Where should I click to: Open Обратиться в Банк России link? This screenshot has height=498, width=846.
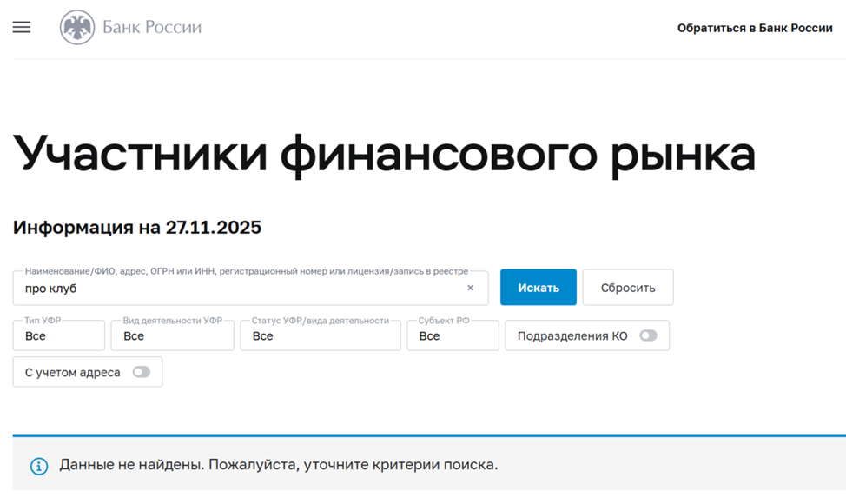pos(755,28)
